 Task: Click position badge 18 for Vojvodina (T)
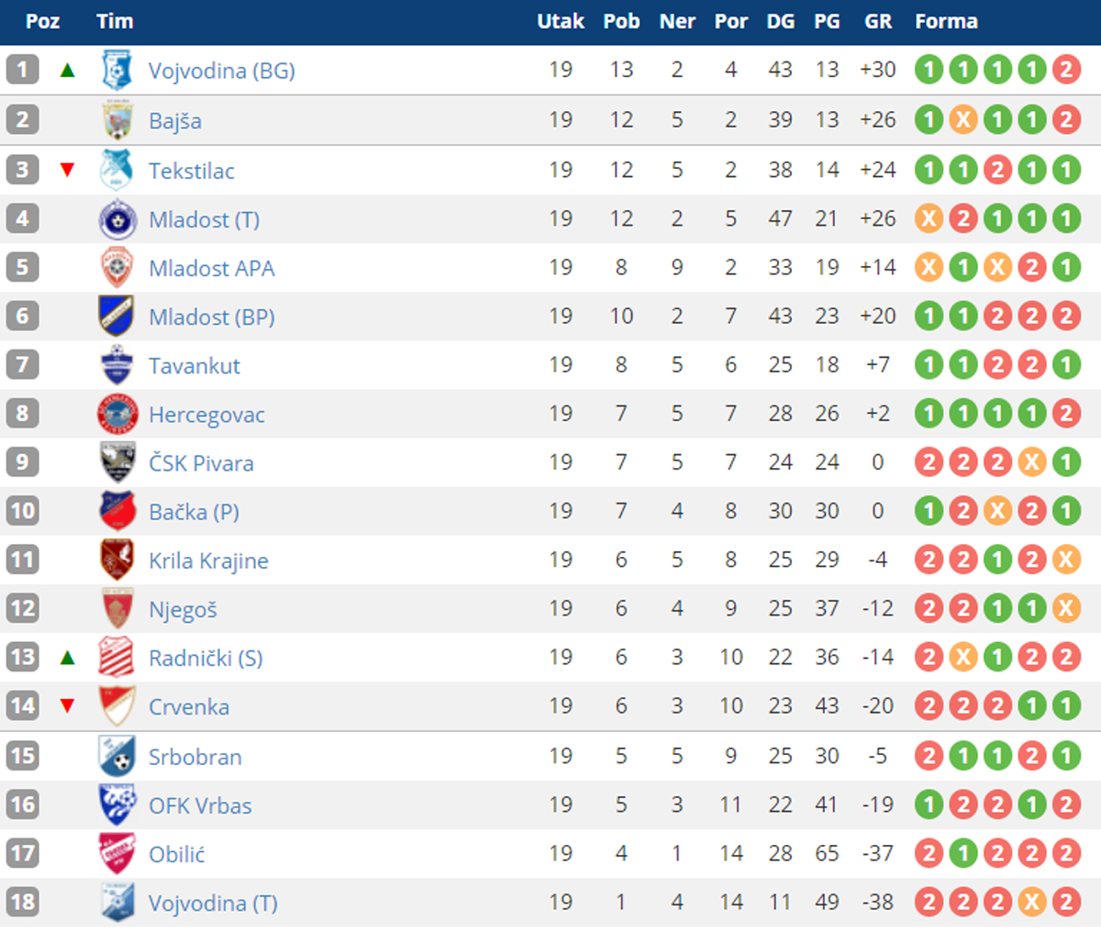click(23, 902)
